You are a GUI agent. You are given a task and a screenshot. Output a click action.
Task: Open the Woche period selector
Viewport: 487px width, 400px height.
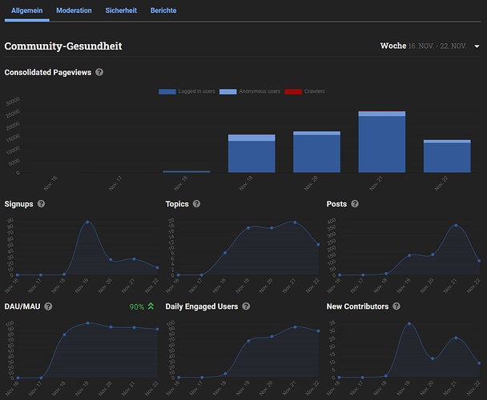(x=392, y=46)
